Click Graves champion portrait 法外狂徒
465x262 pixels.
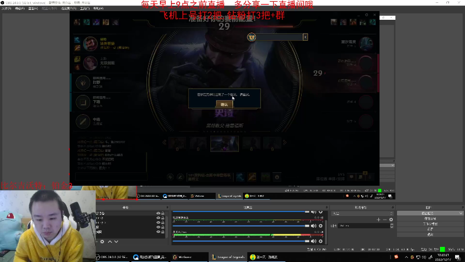coord(90,44)
